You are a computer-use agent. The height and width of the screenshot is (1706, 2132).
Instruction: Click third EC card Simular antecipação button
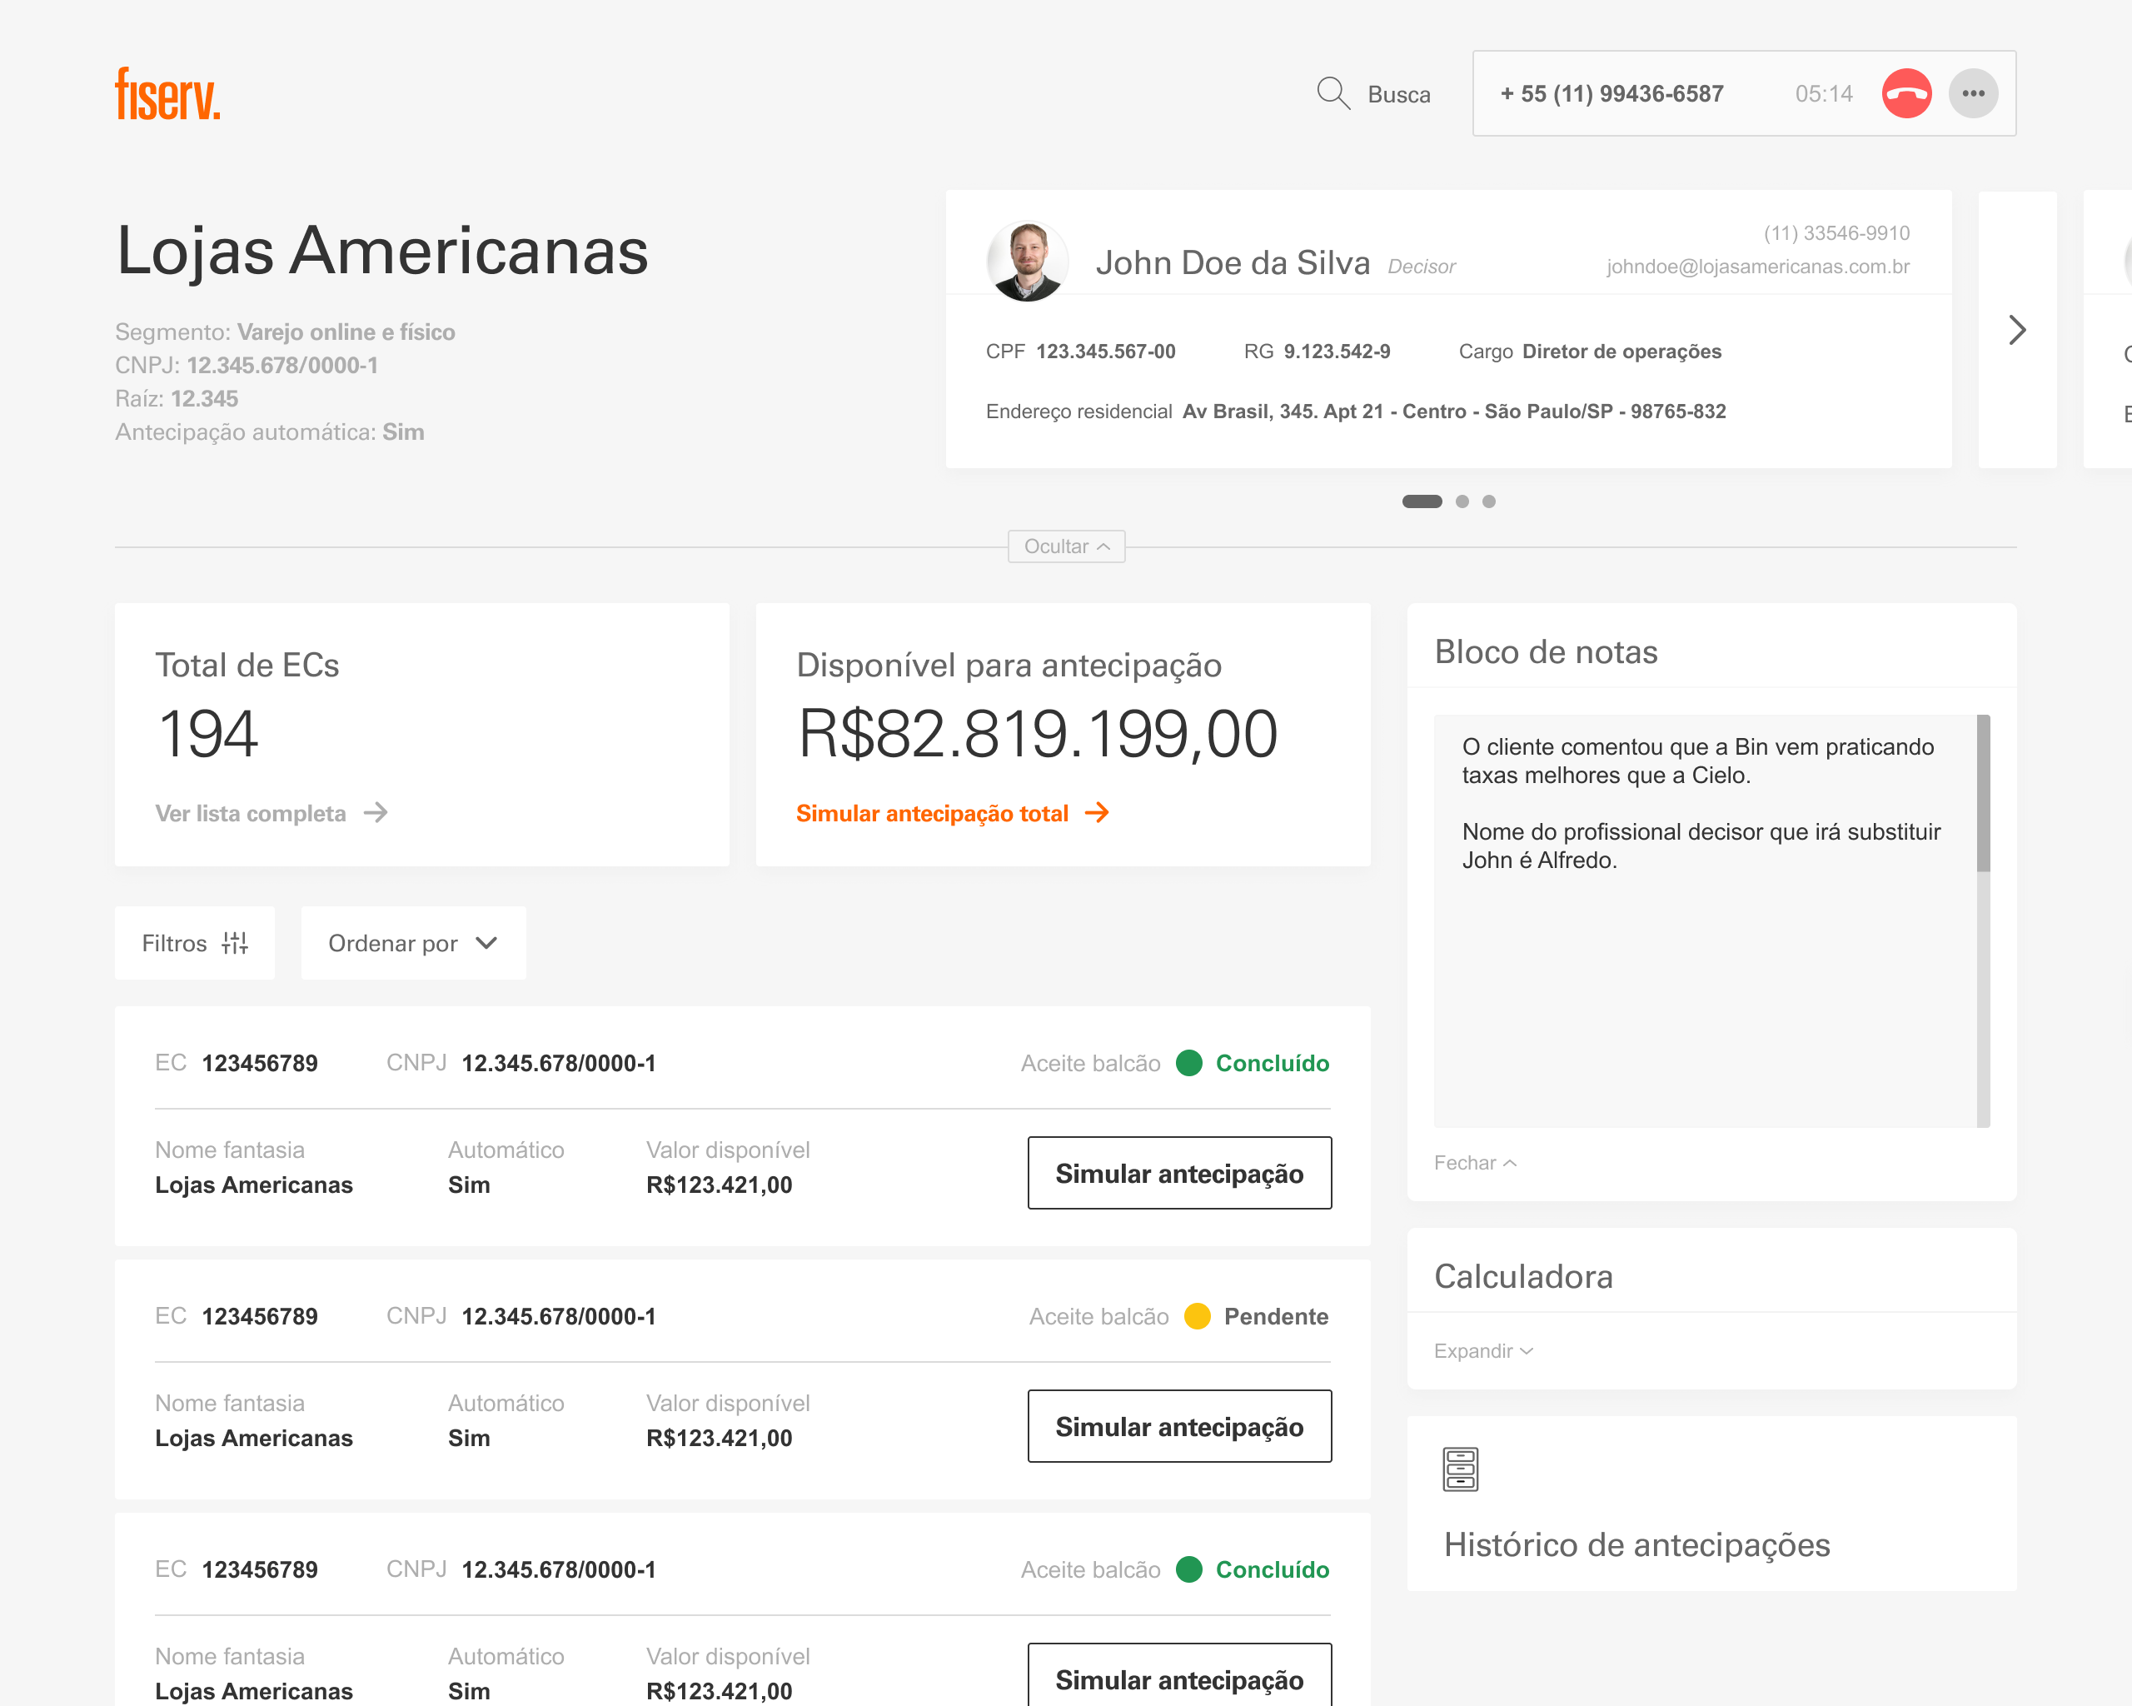[x=1178, y=1675]
